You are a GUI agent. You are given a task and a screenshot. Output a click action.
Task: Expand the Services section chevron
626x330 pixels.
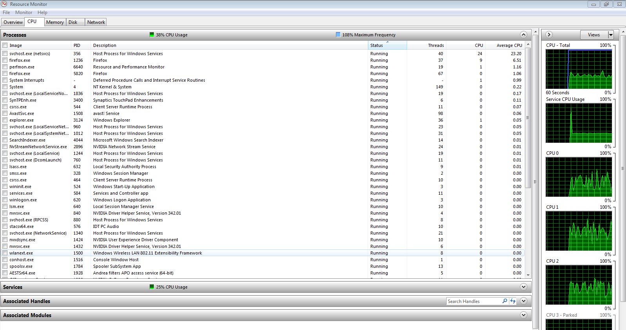(x=523, y=287)
